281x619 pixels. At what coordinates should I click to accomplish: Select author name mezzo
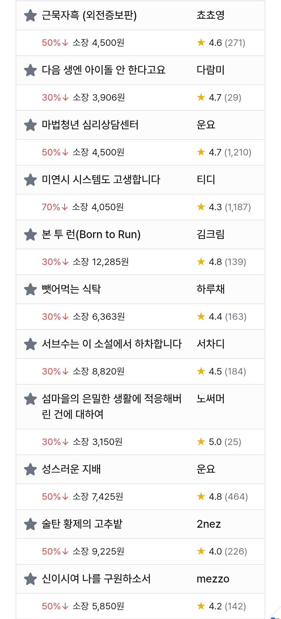pos(213,579)
